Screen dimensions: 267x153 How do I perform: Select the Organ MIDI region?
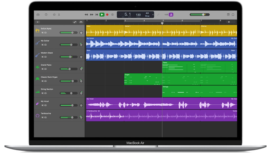[143, 79]
